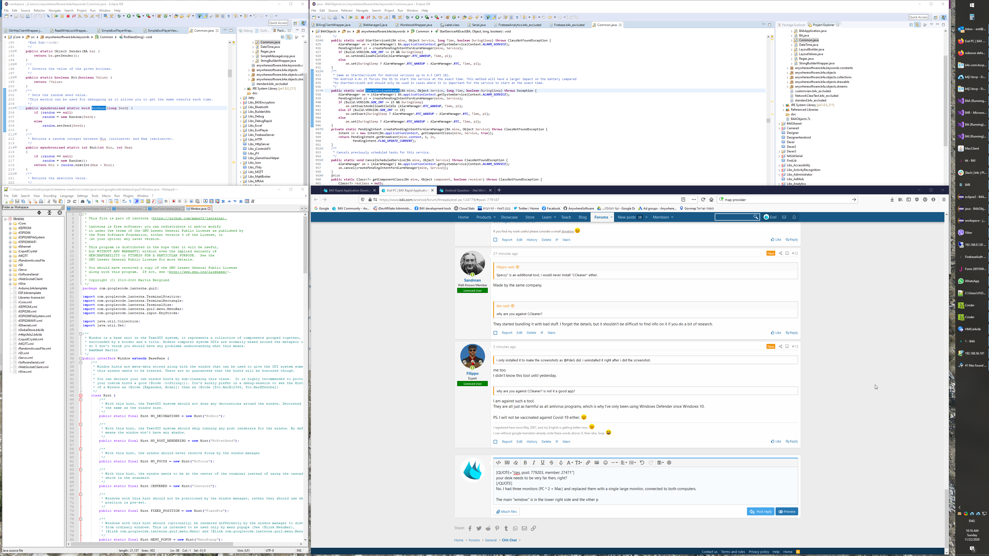Click the Post reply button
The image size is (989, 556).
760,511
